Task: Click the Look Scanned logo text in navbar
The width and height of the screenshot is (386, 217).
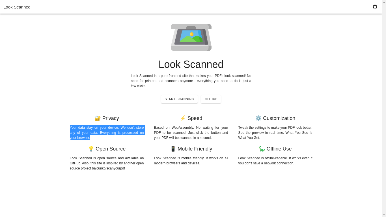Action: point(17,7)
